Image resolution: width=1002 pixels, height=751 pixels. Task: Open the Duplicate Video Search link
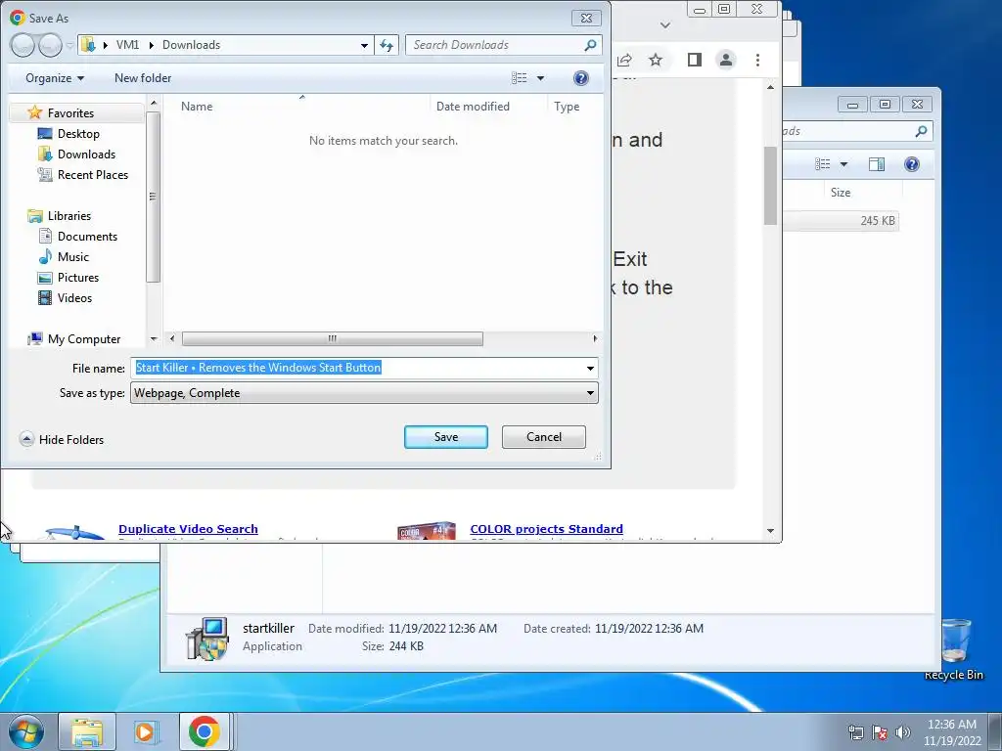point(188,529)
